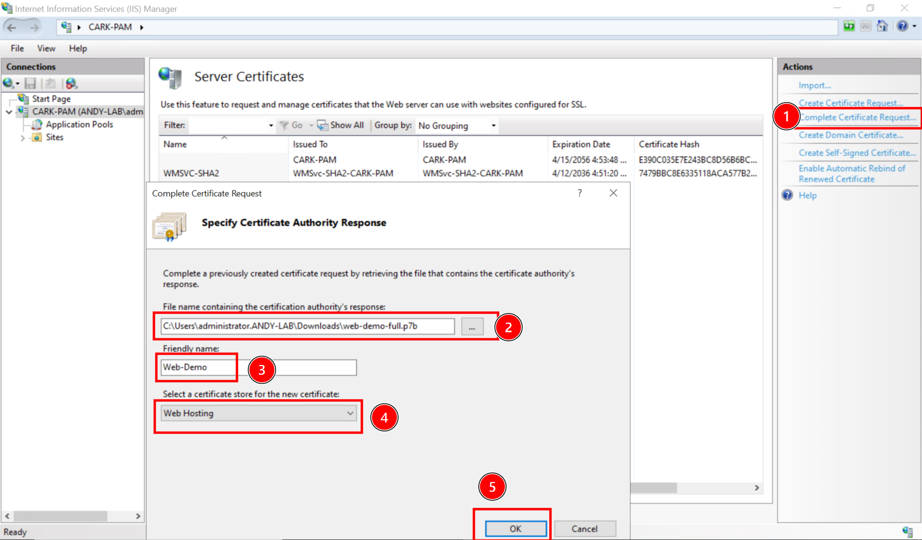Click the home icon in top toolbar
Image resolution: width=922 pixels, height=540 pixels.
point(882,26)
